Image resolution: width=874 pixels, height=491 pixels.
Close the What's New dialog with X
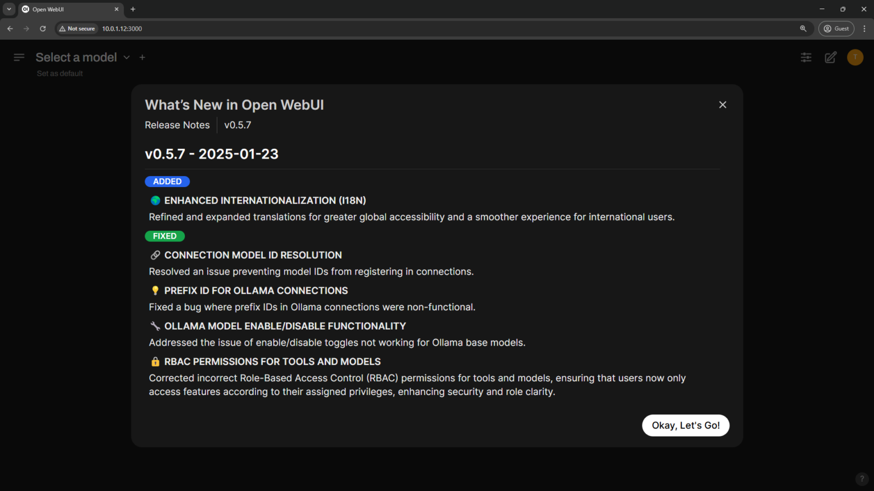723,105
